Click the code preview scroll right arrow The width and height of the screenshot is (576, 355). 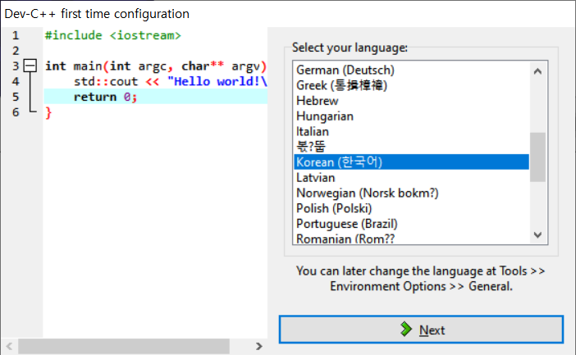[259, 346]
